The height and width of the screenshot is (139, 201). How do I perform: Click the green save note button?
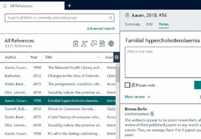tap(198, 85)
